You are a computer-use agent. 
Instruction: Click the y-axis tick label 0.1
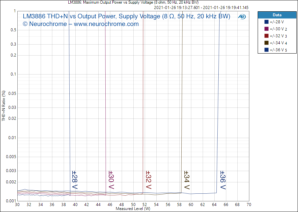pyautogui.click(x=13, y=74)
